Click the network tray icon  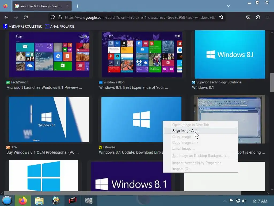tap(238, 201)
